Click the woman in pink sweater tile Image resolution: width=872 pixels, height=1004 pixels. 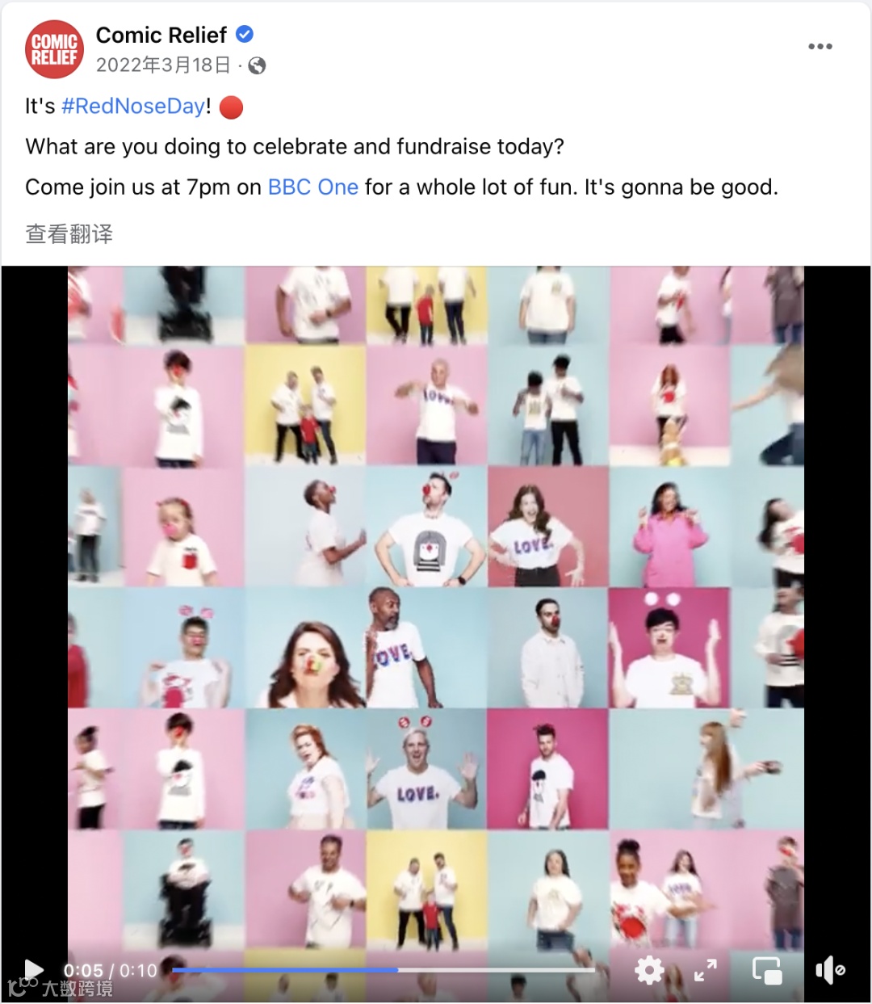pyautogui.click(x=669, y=527)
